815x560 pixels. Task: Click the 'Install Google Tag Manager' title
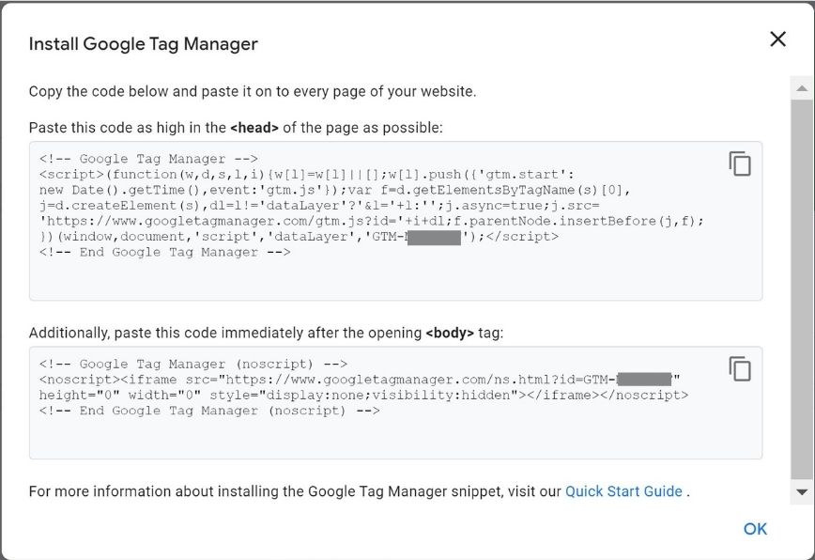[x=144, y=44]
